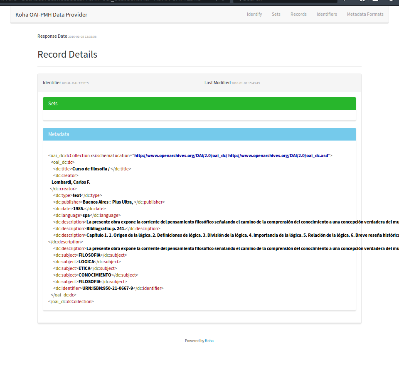The image size is (399, 374).
Task: Go to the Sets navigation link
Action: [x=276, y=14]
